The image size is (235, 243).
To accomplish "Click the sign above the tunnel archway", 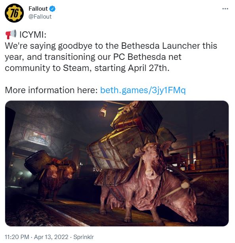I will 36,137.
